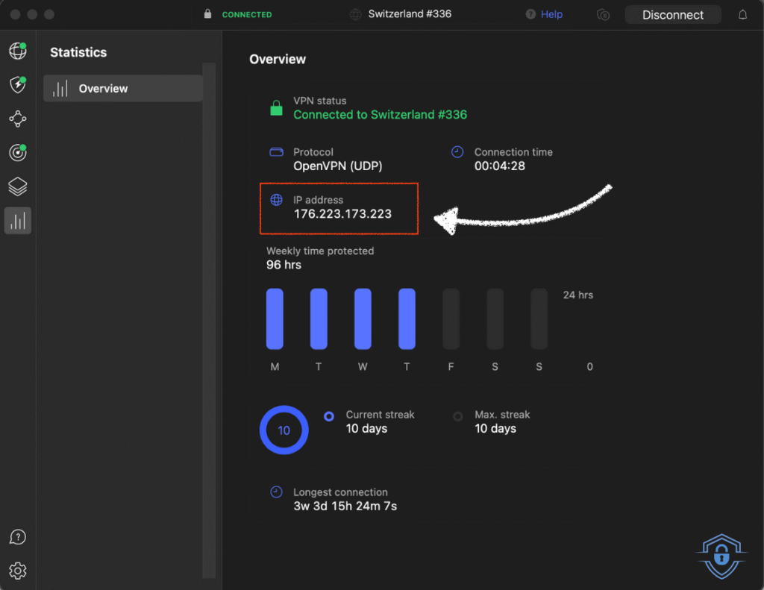
Task: Open the Help link
Action: point(551,14)
